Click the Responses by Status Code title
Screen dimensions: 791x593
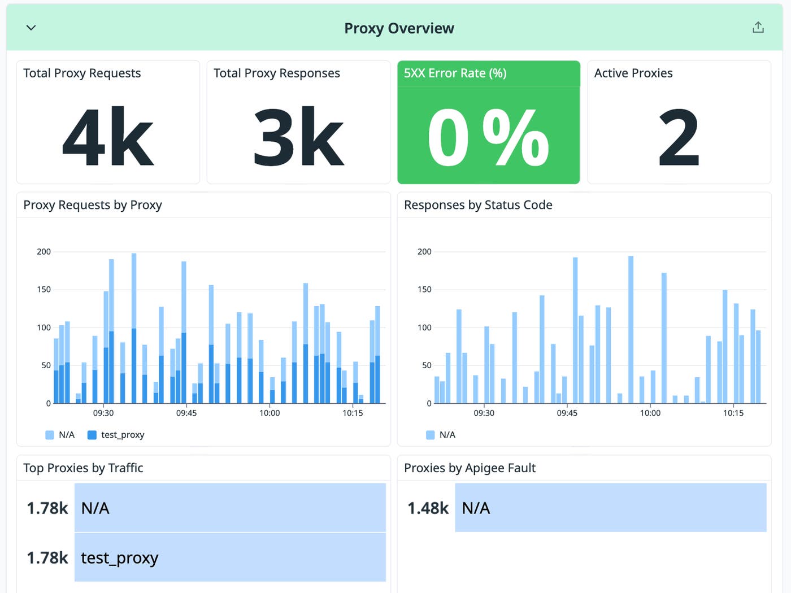478,205
